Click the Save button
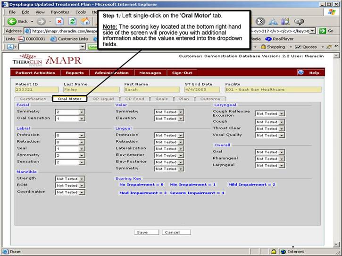 click(x=142, y=232)
